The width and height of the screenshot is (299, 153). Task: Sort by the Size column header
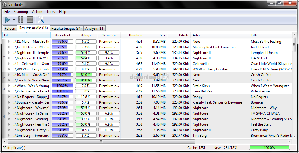[155, 35]
